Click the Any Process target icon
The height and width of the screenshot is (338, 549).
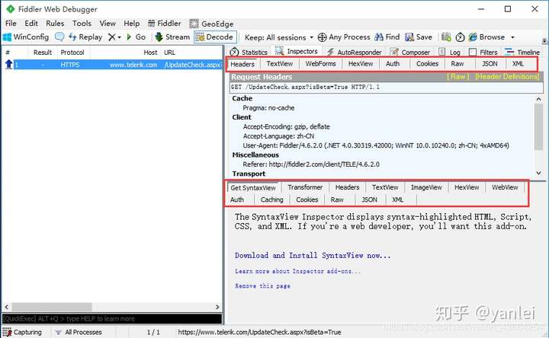[x=322, y=37]
